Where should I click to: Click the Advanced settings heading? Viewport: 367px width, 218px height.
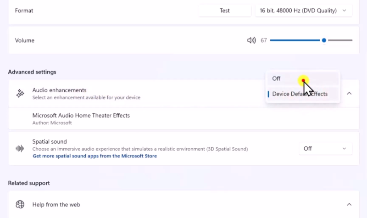pyautogui.click(x=32, y=72)
